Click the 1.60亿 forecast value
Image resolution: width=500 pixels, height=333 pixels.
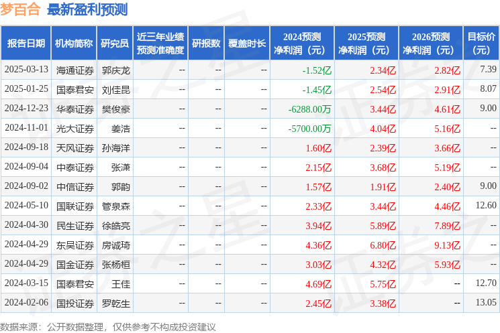(x=318, y=148)
